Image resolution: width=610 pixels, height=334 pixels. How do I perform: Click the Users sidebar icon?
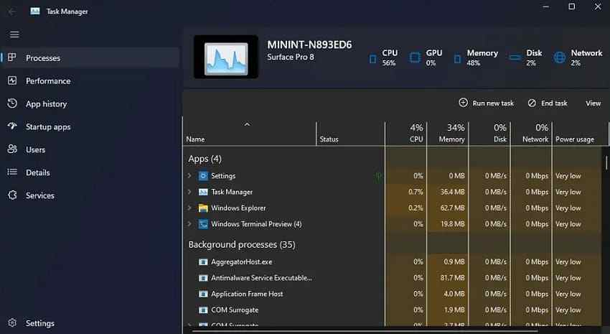click(12, 149)
